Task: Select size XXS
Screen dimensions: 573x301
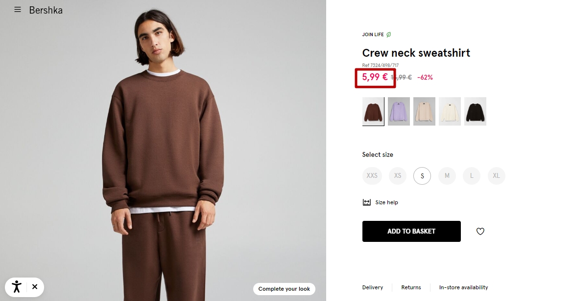Action: pos(372,175)
